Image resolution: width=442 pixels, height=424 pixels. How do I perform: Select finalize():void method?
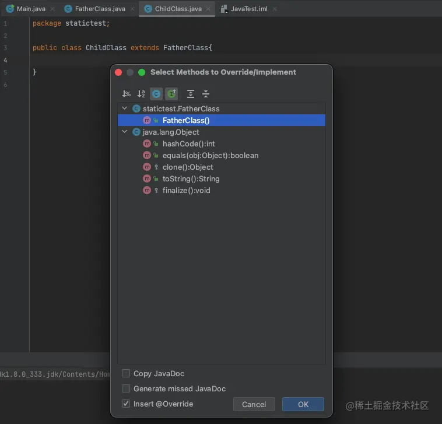(187, 191)
